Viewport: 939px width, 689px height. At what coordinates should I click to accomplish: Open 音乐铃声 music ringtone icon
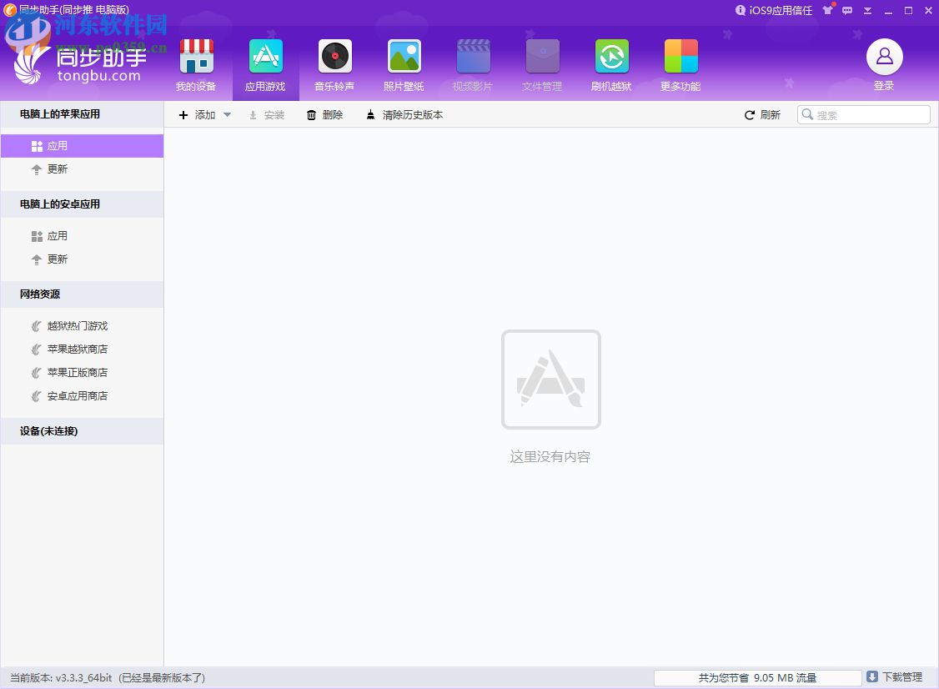(334, 57)
